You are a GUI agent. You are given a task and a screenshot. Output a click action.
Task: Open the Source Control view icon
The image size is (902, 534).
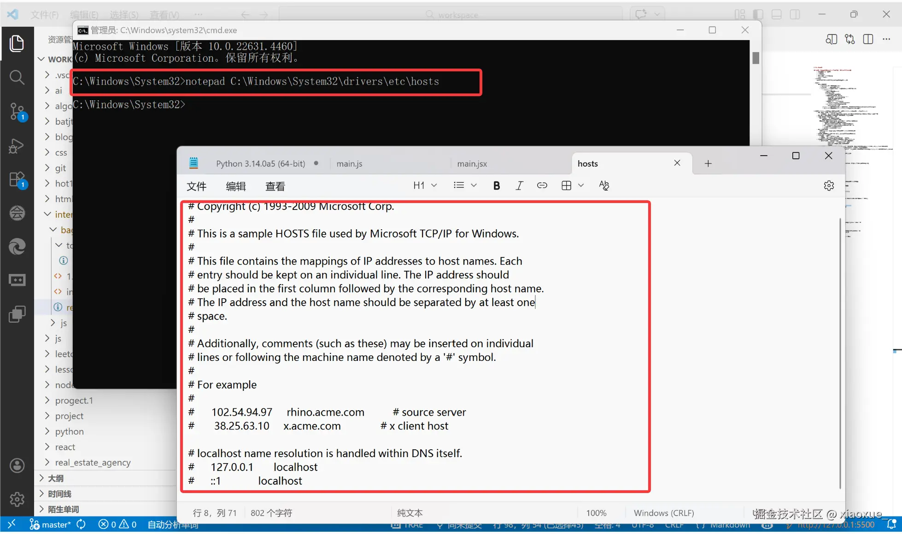[17, 111]
